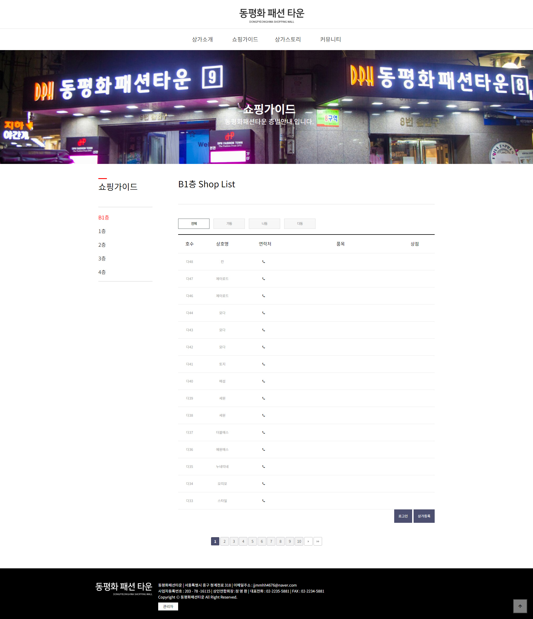Click shop name 제이로드 in row 다46

point(222,296)
